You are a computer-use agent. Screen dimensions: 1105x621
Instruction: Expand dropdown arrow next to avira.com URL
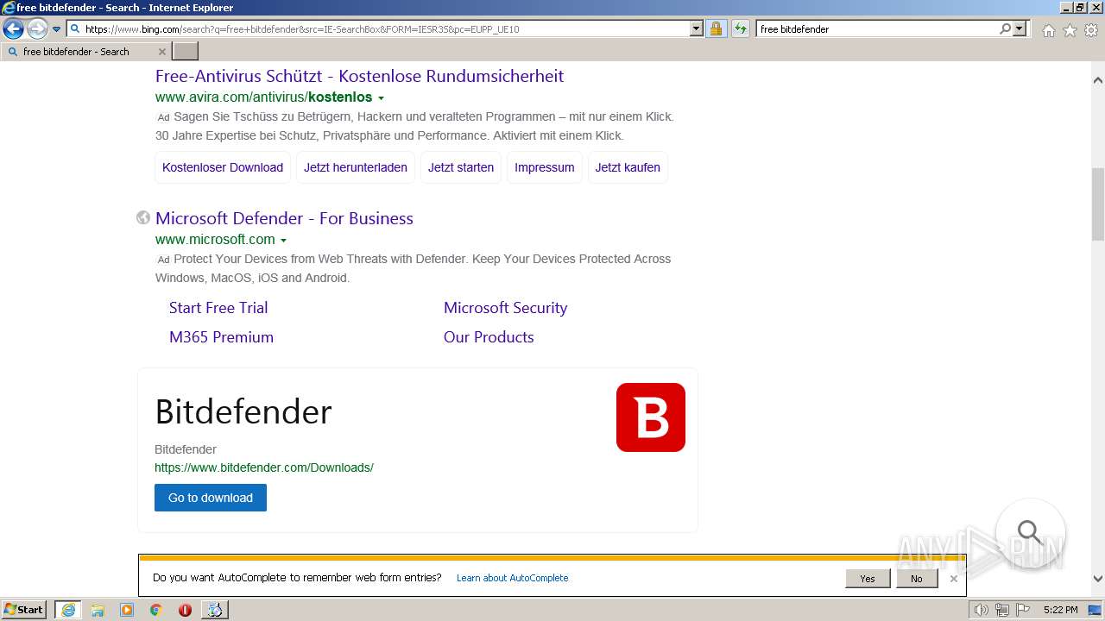point(381,98)
